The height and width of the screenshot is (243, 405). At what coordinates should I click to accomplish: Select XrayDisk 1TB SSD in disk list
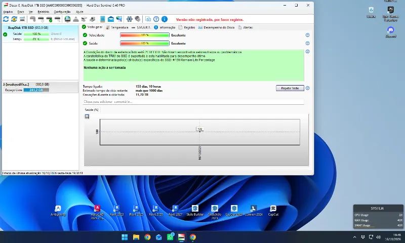[40, 33]
